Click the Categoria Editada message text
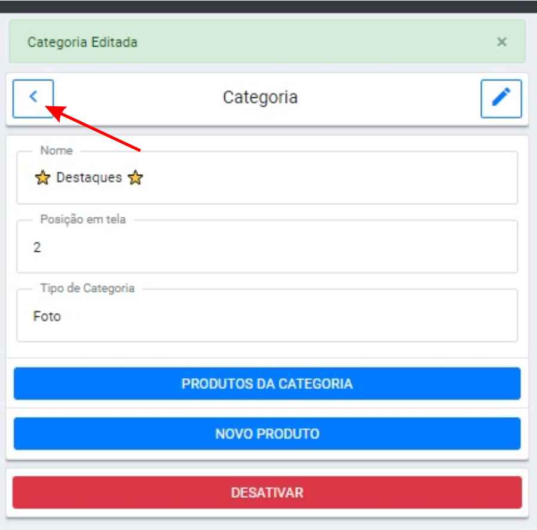 [x=83, y=42]
